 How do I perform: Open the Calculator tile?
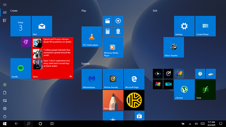coord(108,31)
